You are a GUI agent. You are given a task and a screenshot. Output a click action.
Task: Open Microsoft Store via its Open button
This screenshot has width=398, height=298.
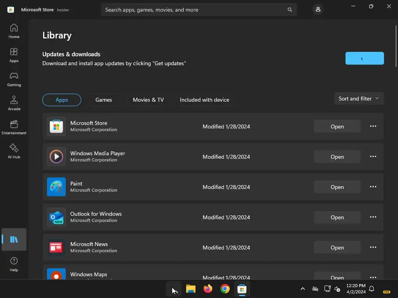[337, 126]
